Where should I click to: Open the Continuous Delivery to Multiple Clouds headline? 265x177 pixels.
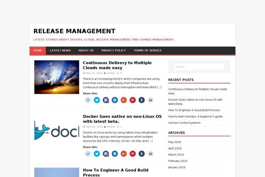[117, 65]
